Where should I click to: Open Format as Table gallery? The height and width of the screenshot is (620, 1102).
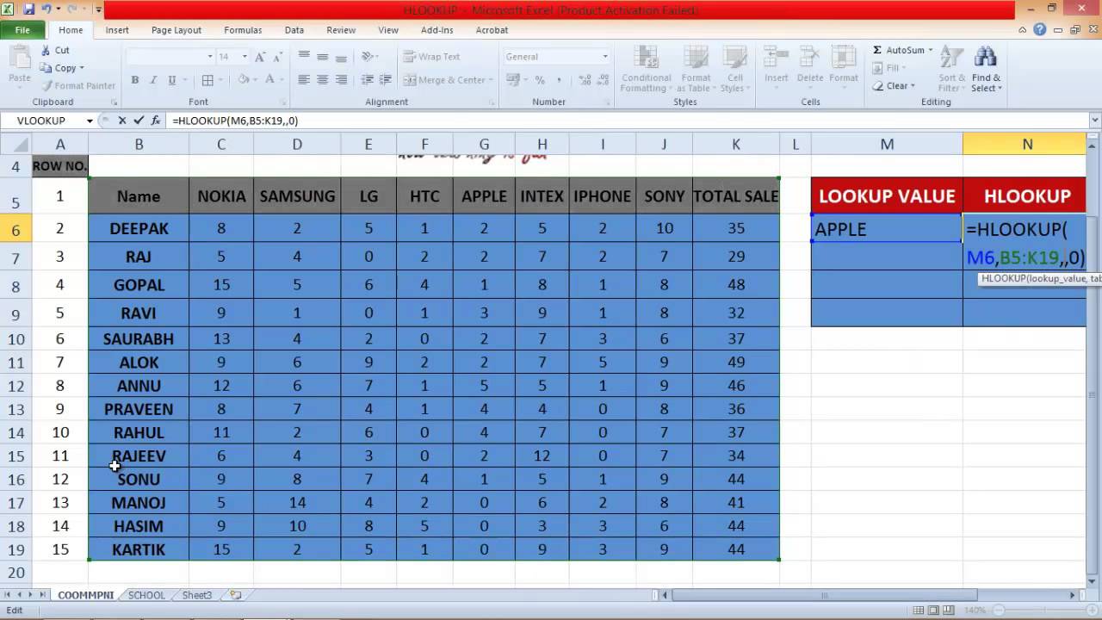tap(694, 69)
